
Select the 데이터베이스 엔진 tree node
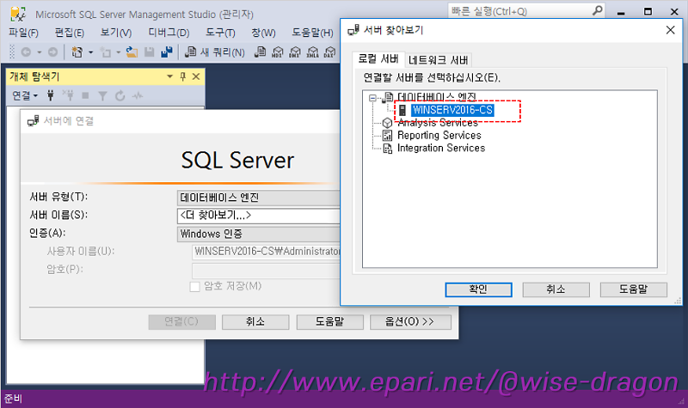tap(437, 97)
